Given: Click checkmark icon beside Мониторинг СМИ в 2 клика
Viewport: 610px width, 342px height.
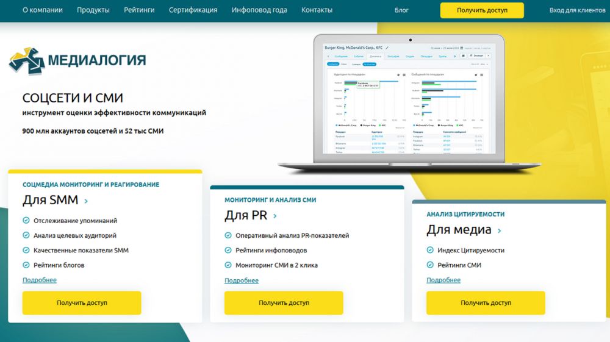Looking at the screenshot, I should click(228, 265).
